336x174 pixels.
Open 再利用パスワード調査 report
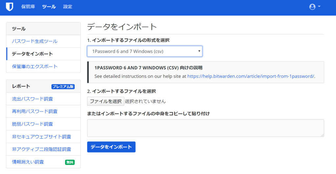pyautogui.click(x=43, y=111)
